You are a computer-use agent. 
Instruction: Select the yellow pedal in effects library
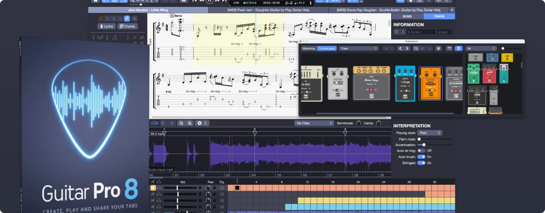click(507, 58)
